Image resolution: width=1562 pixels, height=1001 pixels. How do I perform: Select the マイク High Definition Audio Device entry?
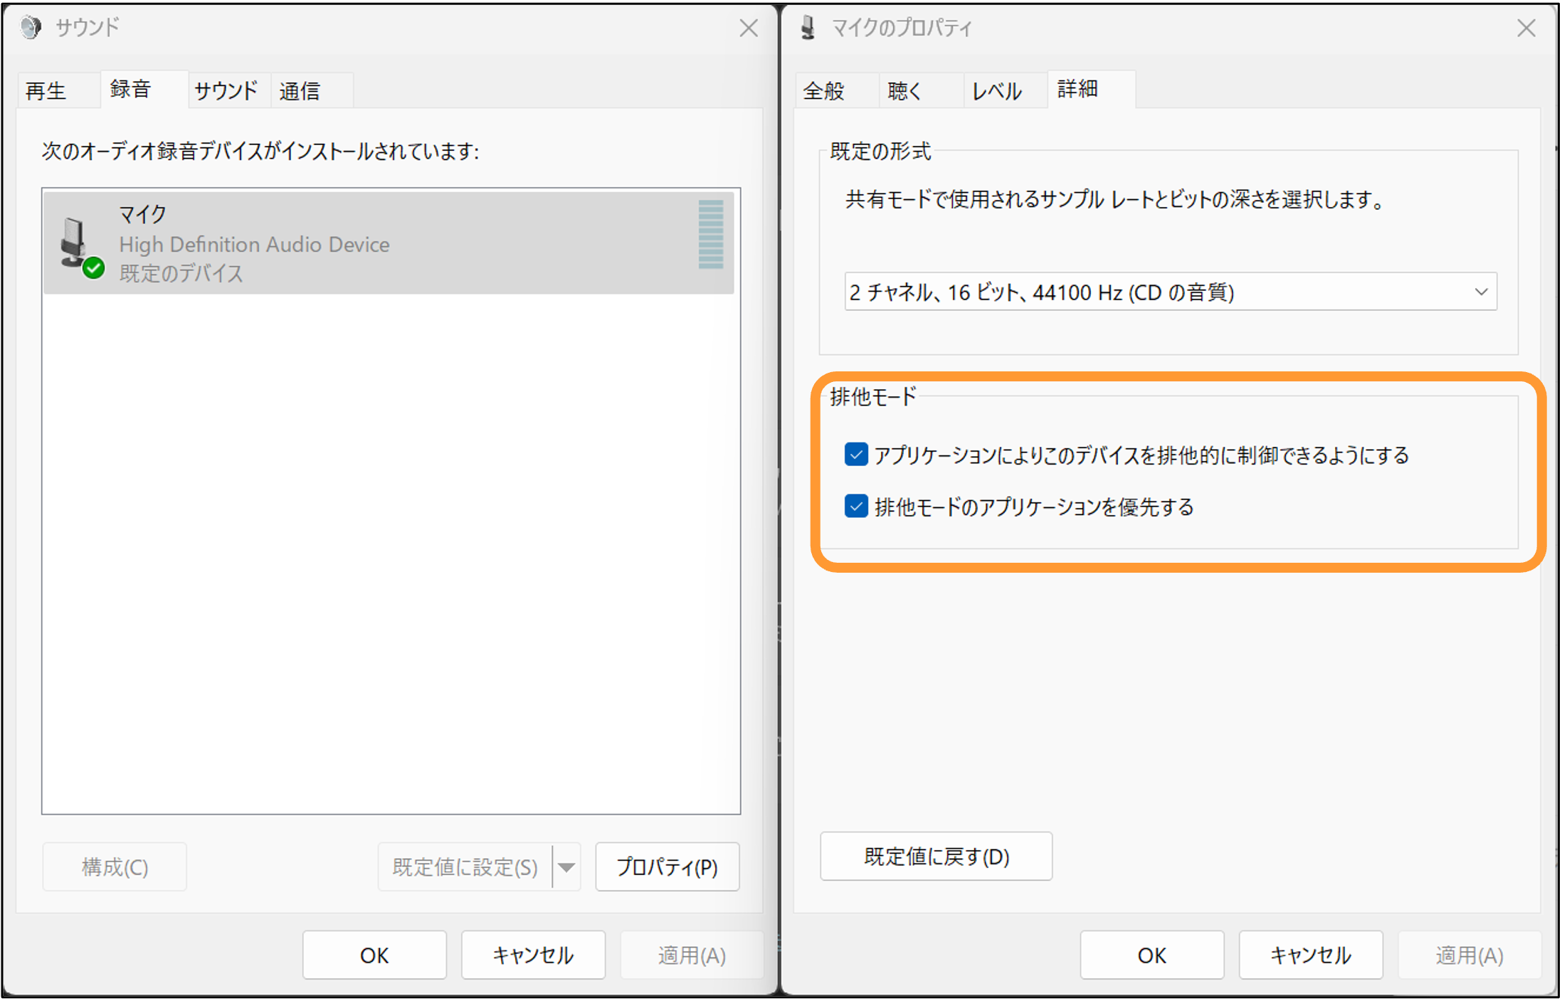389,243
